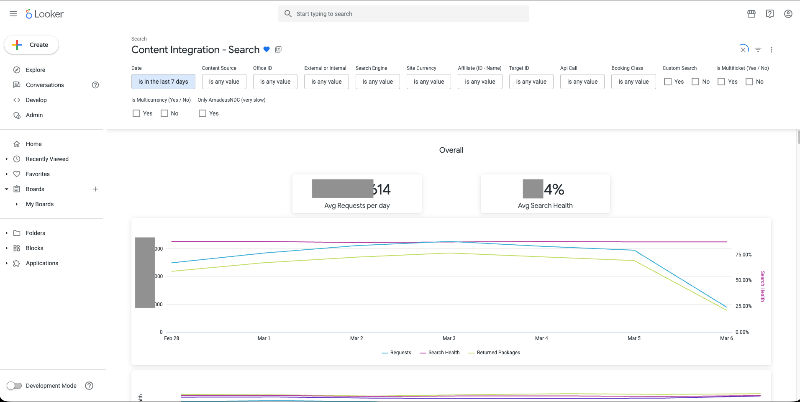Toggle the dashboard filters icon
Image resolution: width=800 pixels, height=402 pixels.
(758, 49)
